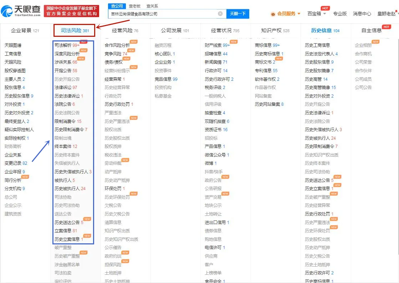Open 软件著作权 2

(x=267, y=79)
